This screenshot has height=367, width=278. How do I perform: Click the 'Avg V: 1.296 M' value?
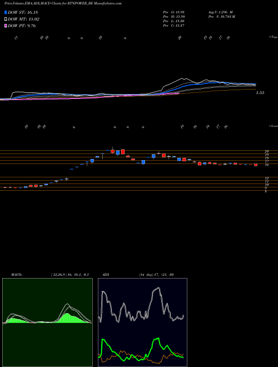(220, 12)
